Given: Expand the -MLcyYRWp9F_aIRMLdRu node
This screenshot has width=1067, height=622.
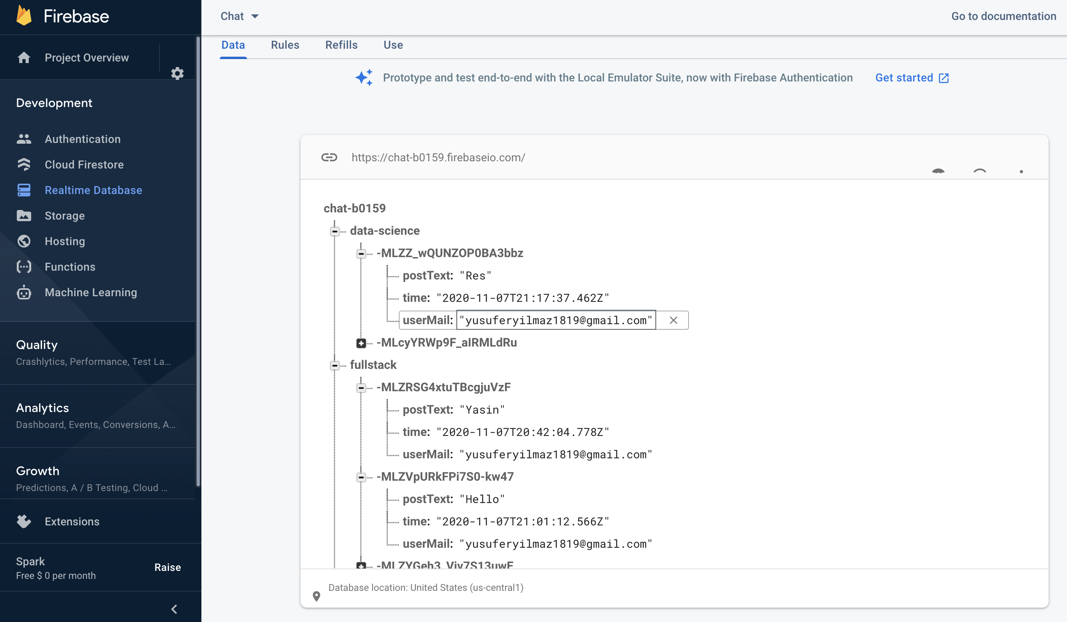Looking at the screenshot, I should coord(361,343).
